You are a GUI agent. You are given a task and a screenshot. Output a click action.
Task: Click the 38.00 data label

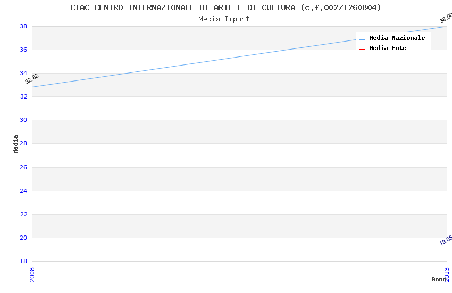point(446,18)
